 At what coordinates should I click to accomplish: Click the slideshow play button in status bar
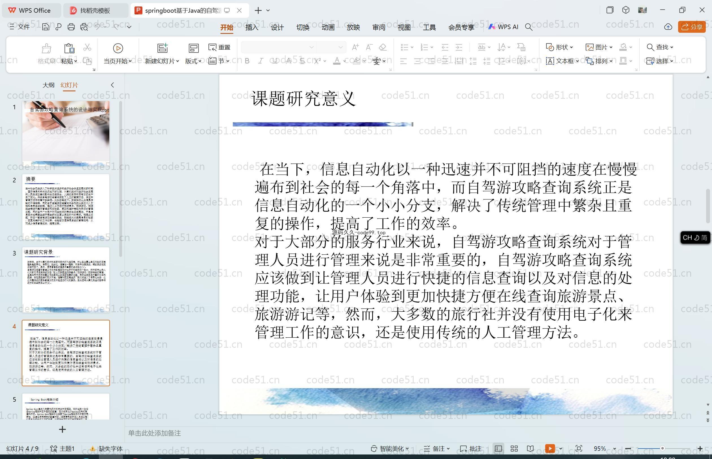(550, 449)
